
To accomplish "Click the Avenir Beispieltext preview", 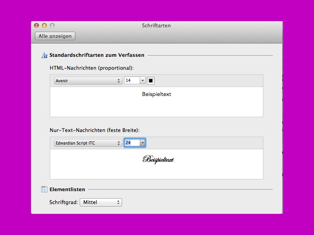I will click(157, 94).
